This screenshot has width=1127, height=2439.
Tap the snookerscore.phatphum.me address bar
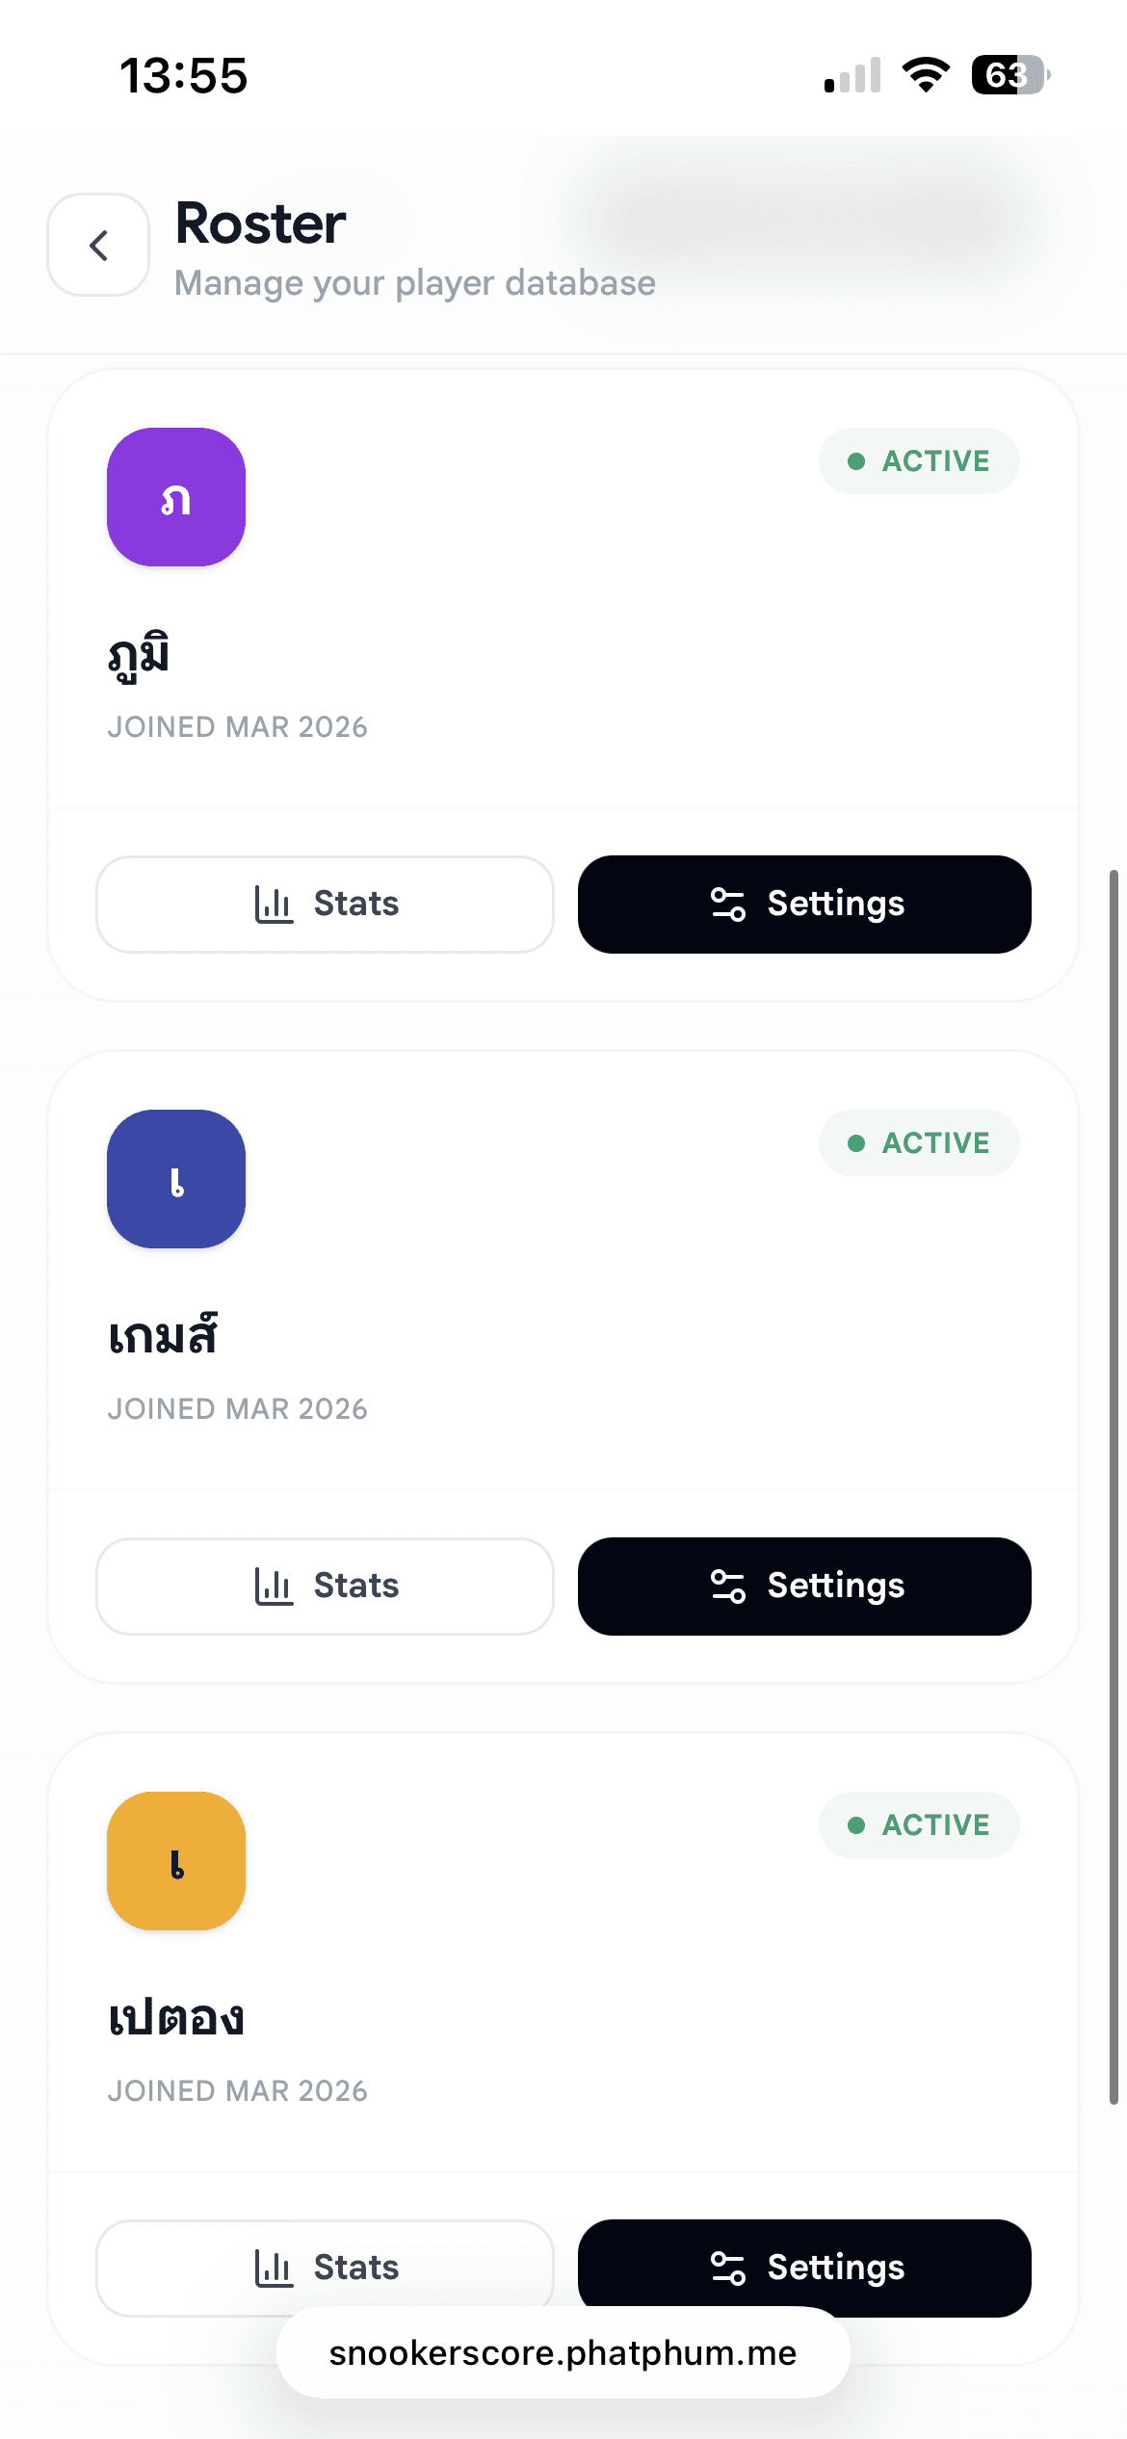[563, 2353]
